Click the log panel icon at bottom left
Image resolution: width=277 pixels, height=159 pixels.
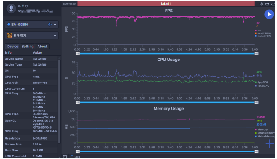point(65,156)
